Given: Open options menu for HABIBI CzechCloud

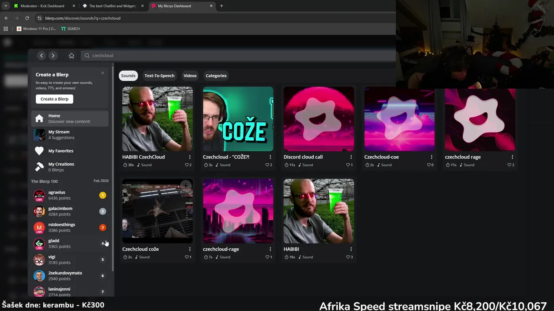Looking at the screenshot, I should click(x=190, y=157).
